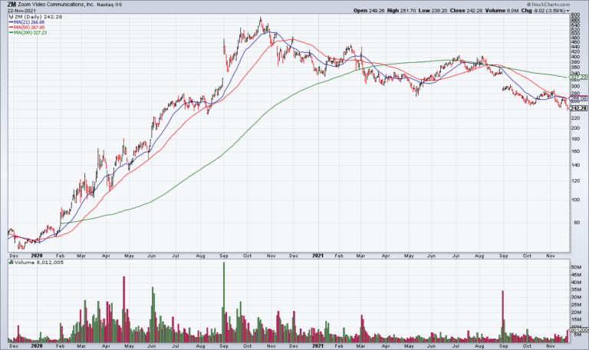This screenshot has width=589, height=350.
Task: Click the 80 label on the price axis
Action: (576, 222)
